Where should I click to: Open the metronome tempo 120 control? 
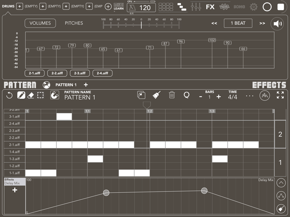[141, 8]
